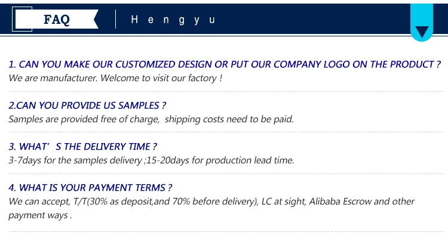
Task: Open the payment terms question
Action: (x=91, y=188)
